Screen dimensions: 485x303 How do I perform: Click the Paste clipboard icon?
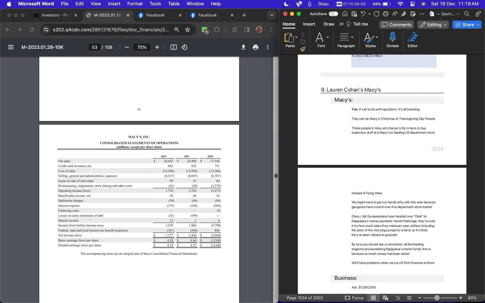click(289, 37)
